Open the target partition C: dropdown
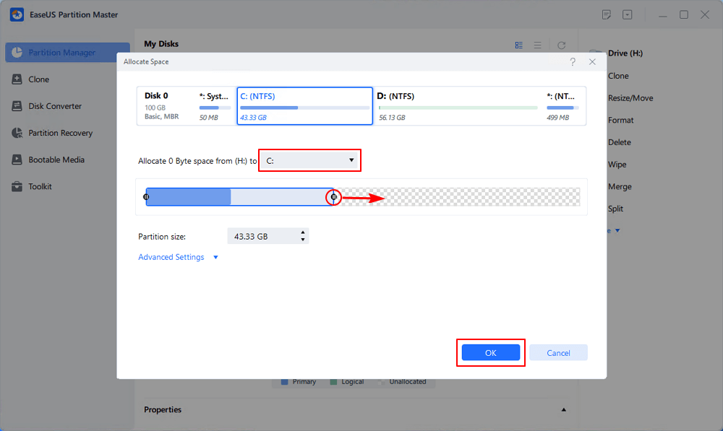Image resolution: width=723 pixels, height=431 pixels. click(x=309, y=160)
